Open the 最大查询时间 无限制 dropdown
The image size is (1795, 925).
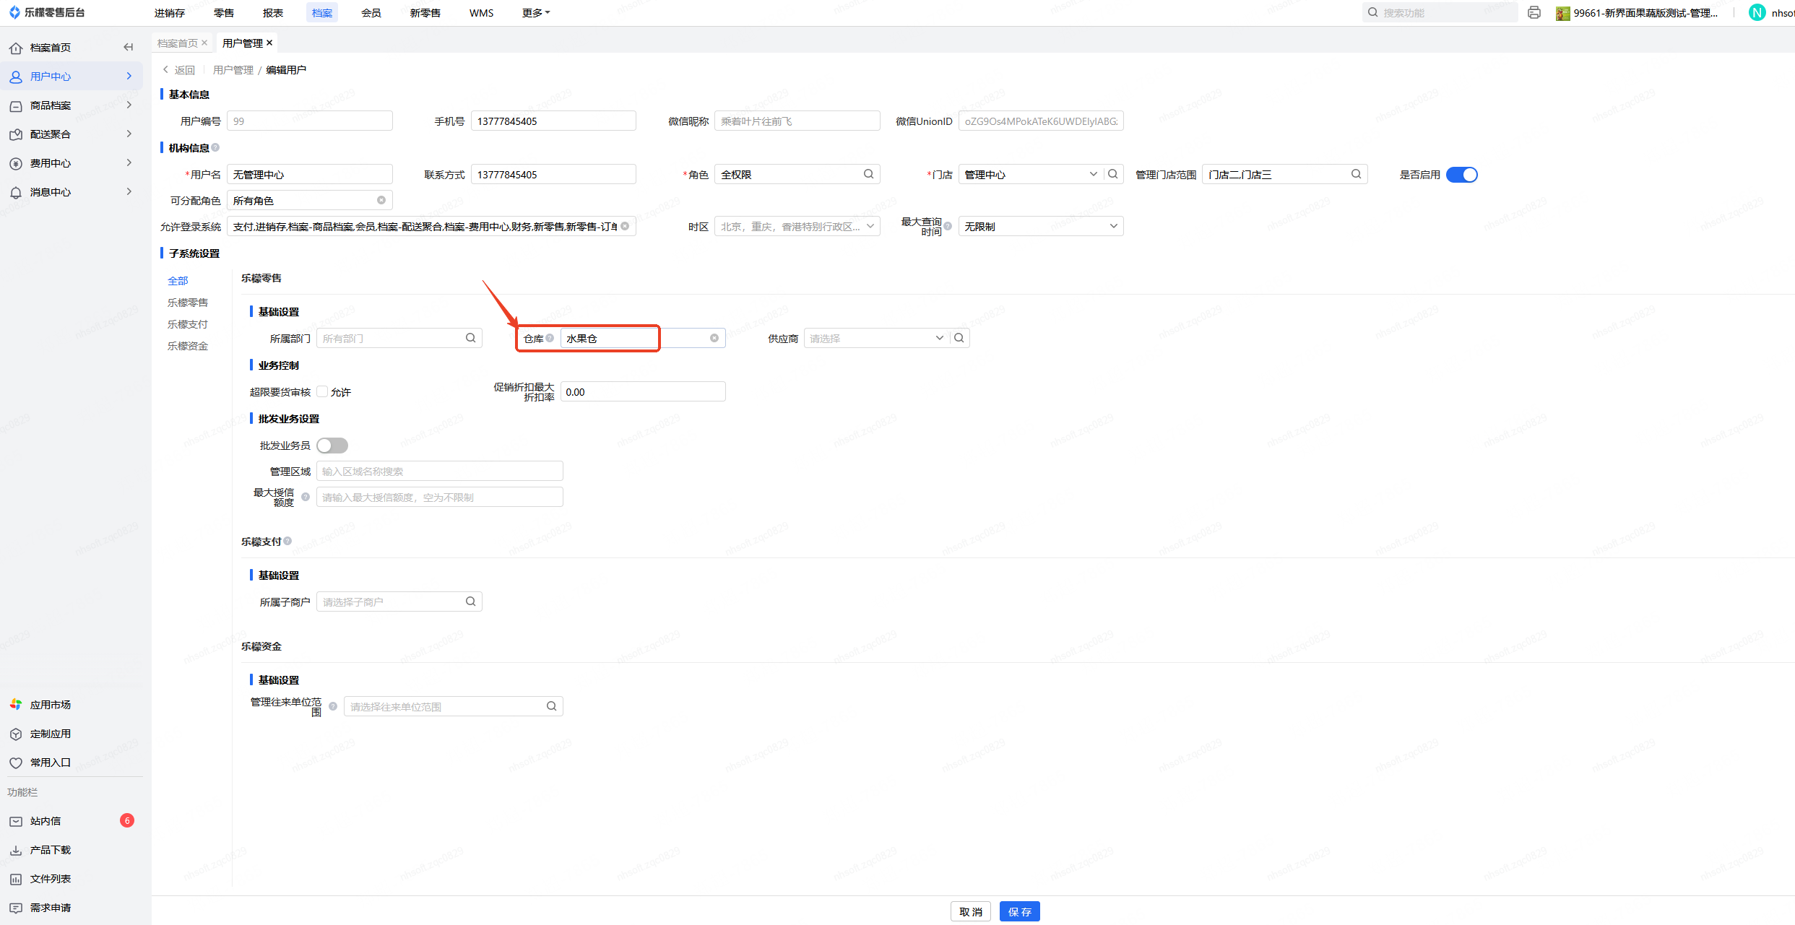pos(1040,227)
